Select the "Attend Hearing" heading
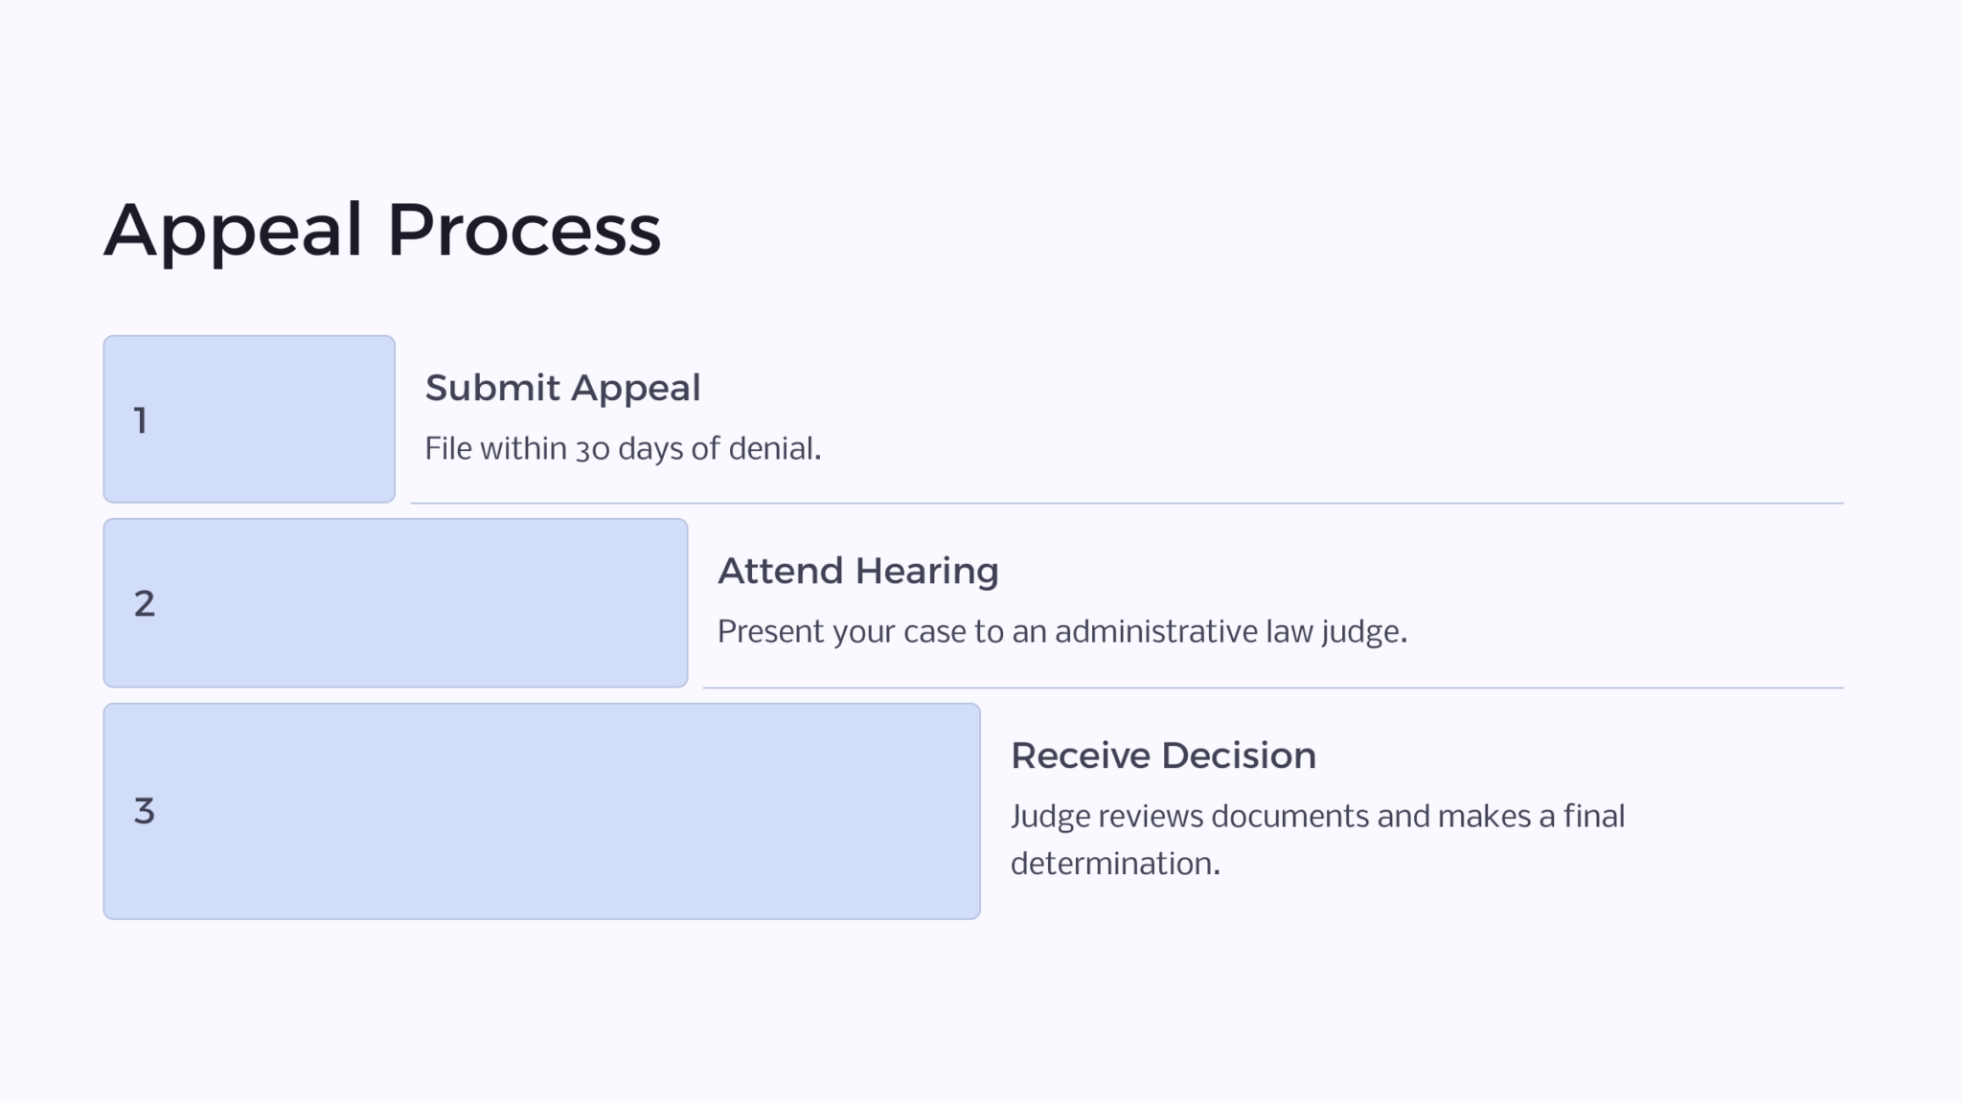1962x1103 pixels. 857,571
